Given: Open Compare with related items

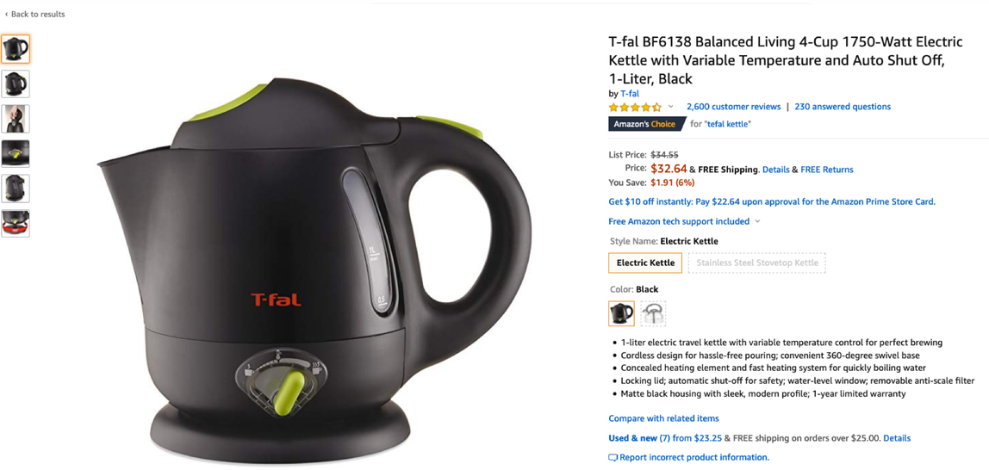Looking at the screenshot, I should point(663,418).
